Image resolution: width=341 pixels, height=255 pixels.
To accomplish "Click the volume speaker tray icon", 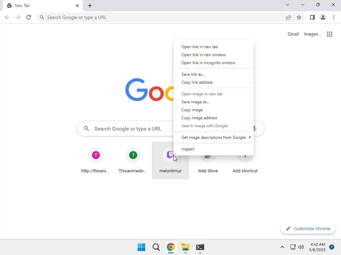I will pos(301,247).
